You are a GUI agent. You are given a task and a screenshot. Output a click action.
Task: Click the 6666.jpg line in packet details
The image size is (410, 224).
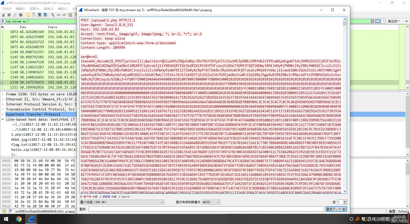point(44,139)
